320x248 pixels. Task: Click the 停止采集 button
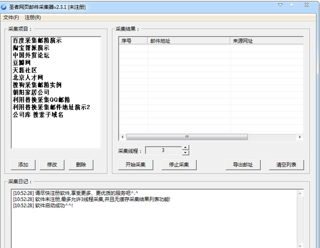(x=179, y=164)
